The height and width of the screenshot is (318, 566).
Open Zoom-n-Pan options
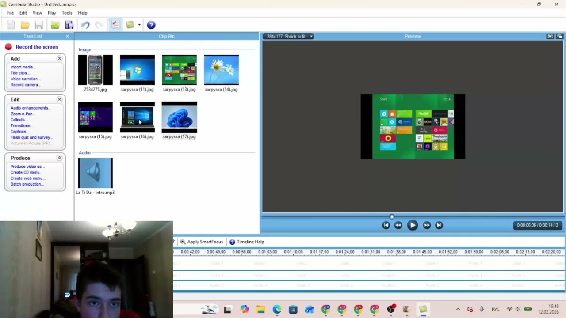[x=23, y=114]
